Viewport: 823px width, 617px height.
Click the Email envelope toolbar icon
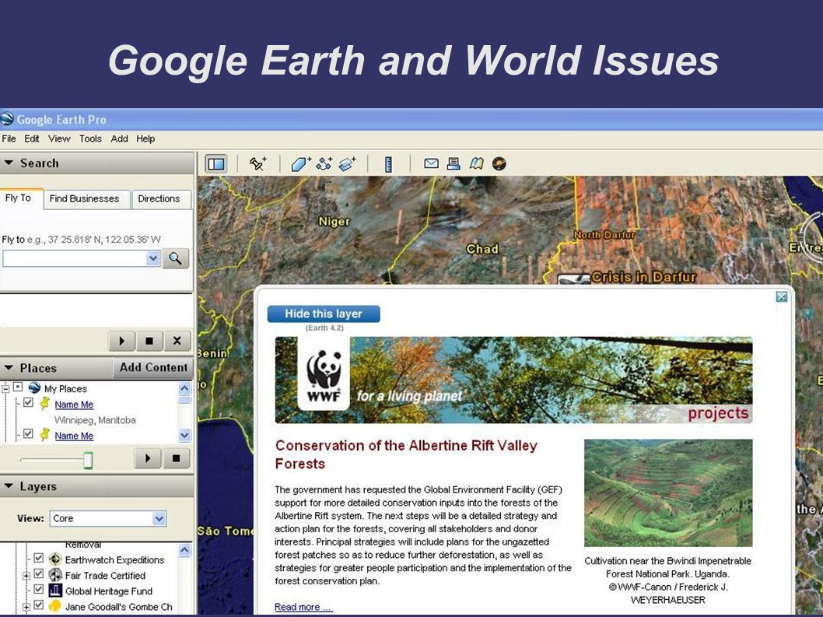pos(432,163)
